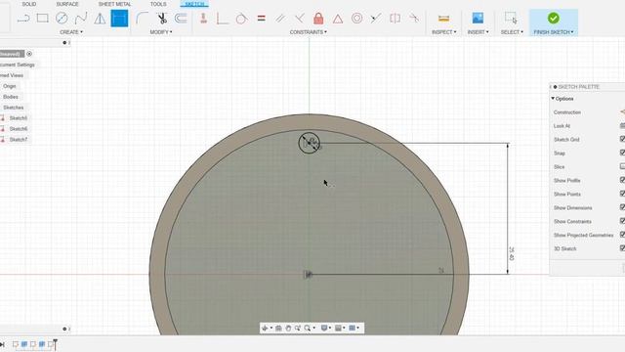Image resolution: width=625 pixels, height=352 pixels.
Task: Apply the Parallel constraint
Action: [280, 18]
